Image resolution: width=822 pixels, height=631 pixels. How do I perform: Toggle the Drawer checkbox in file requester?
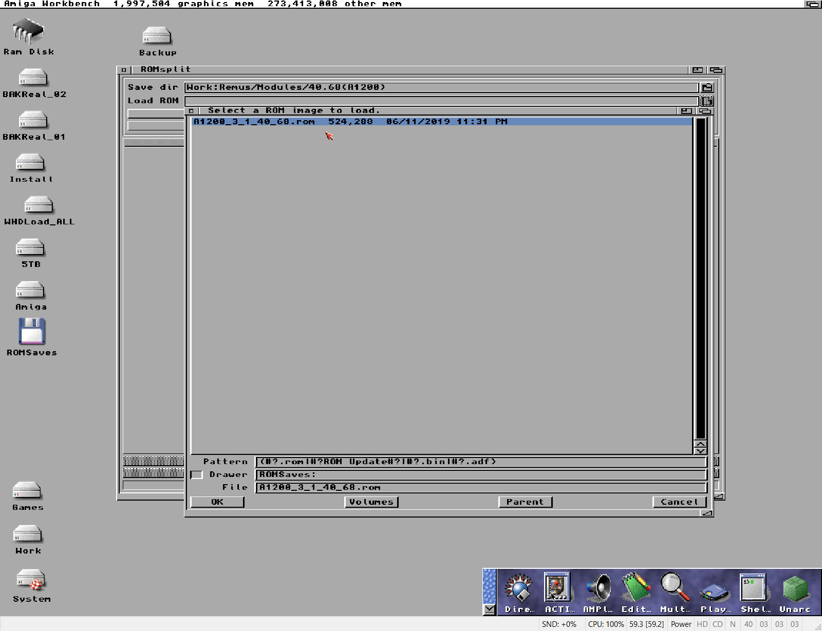196,475
